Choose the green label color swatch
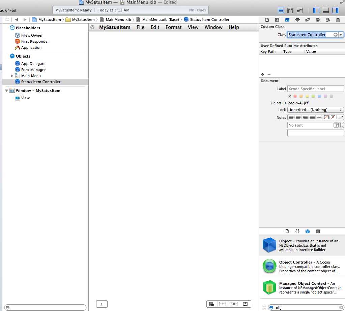 pos(313,96)
